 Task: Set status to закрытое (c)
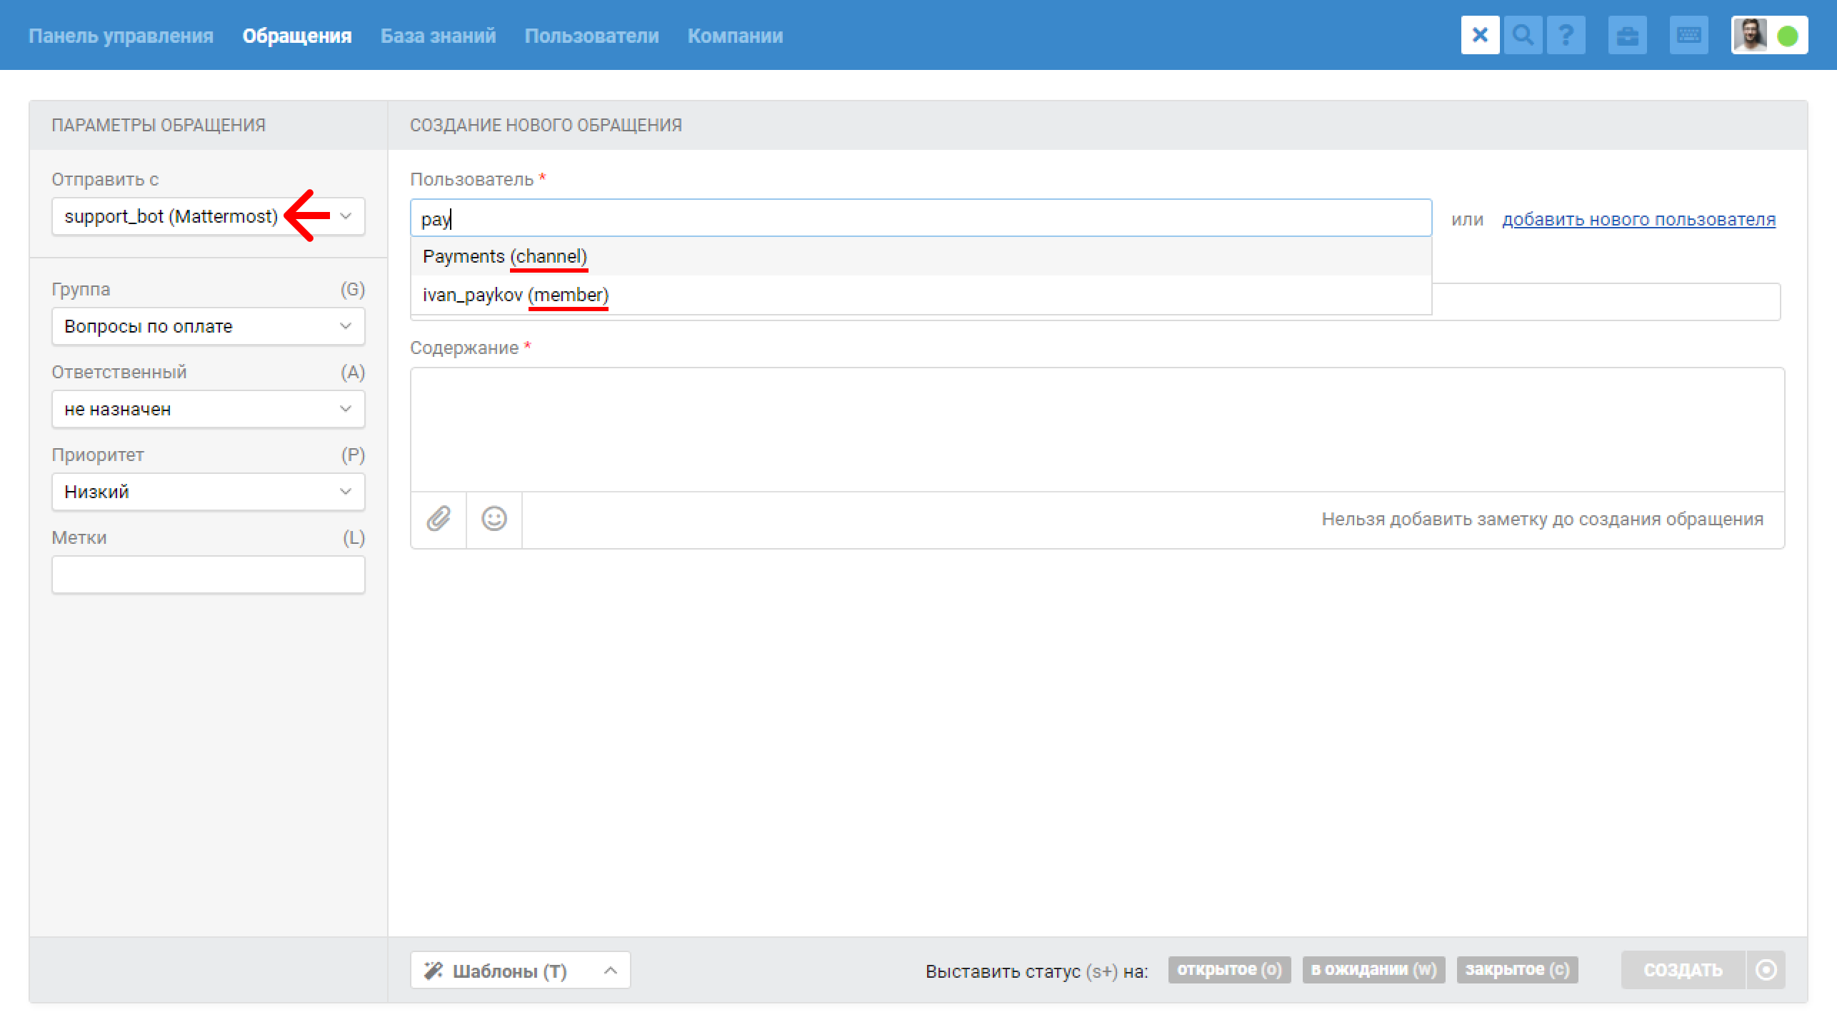click(x=1517, y=969)
